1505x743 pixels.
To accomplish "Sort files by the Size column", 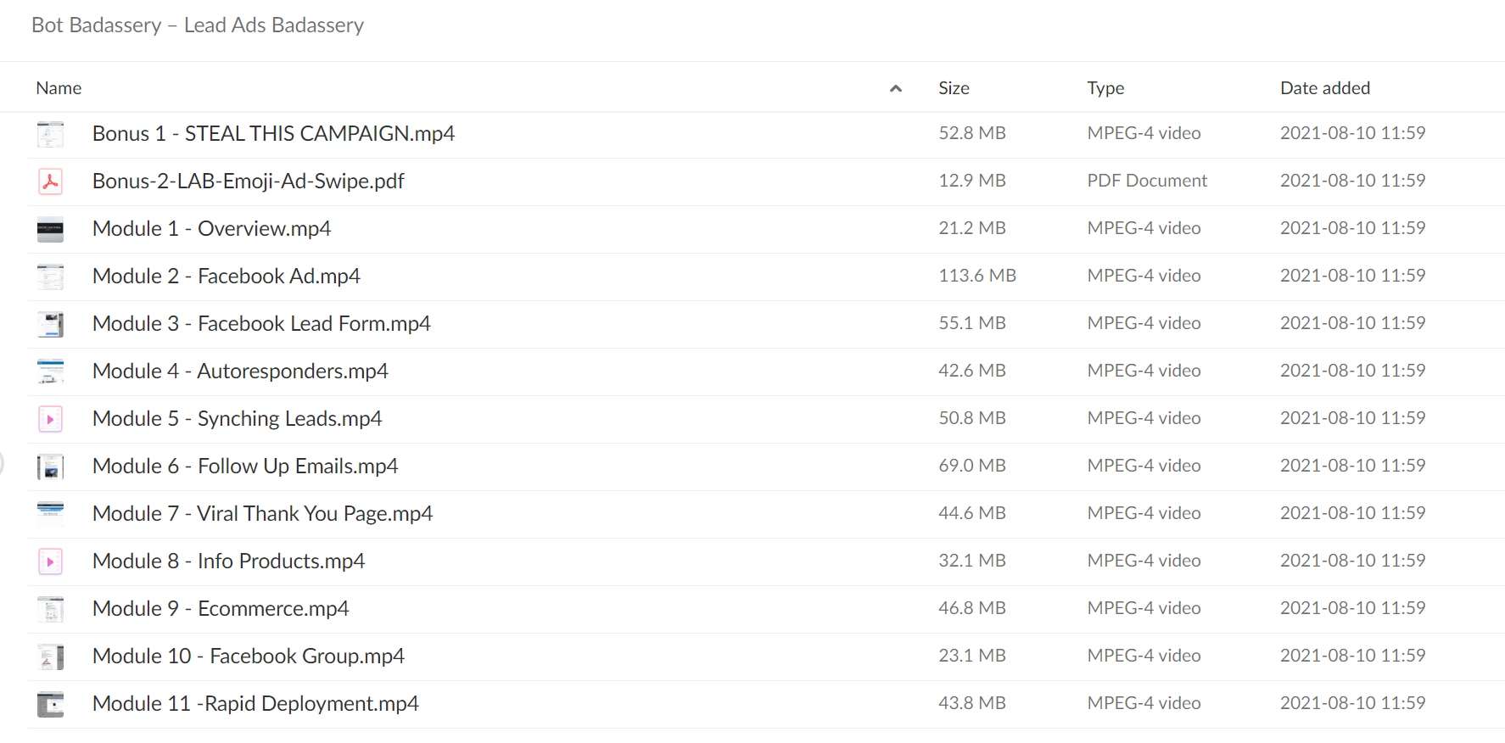I will point(954,88).
